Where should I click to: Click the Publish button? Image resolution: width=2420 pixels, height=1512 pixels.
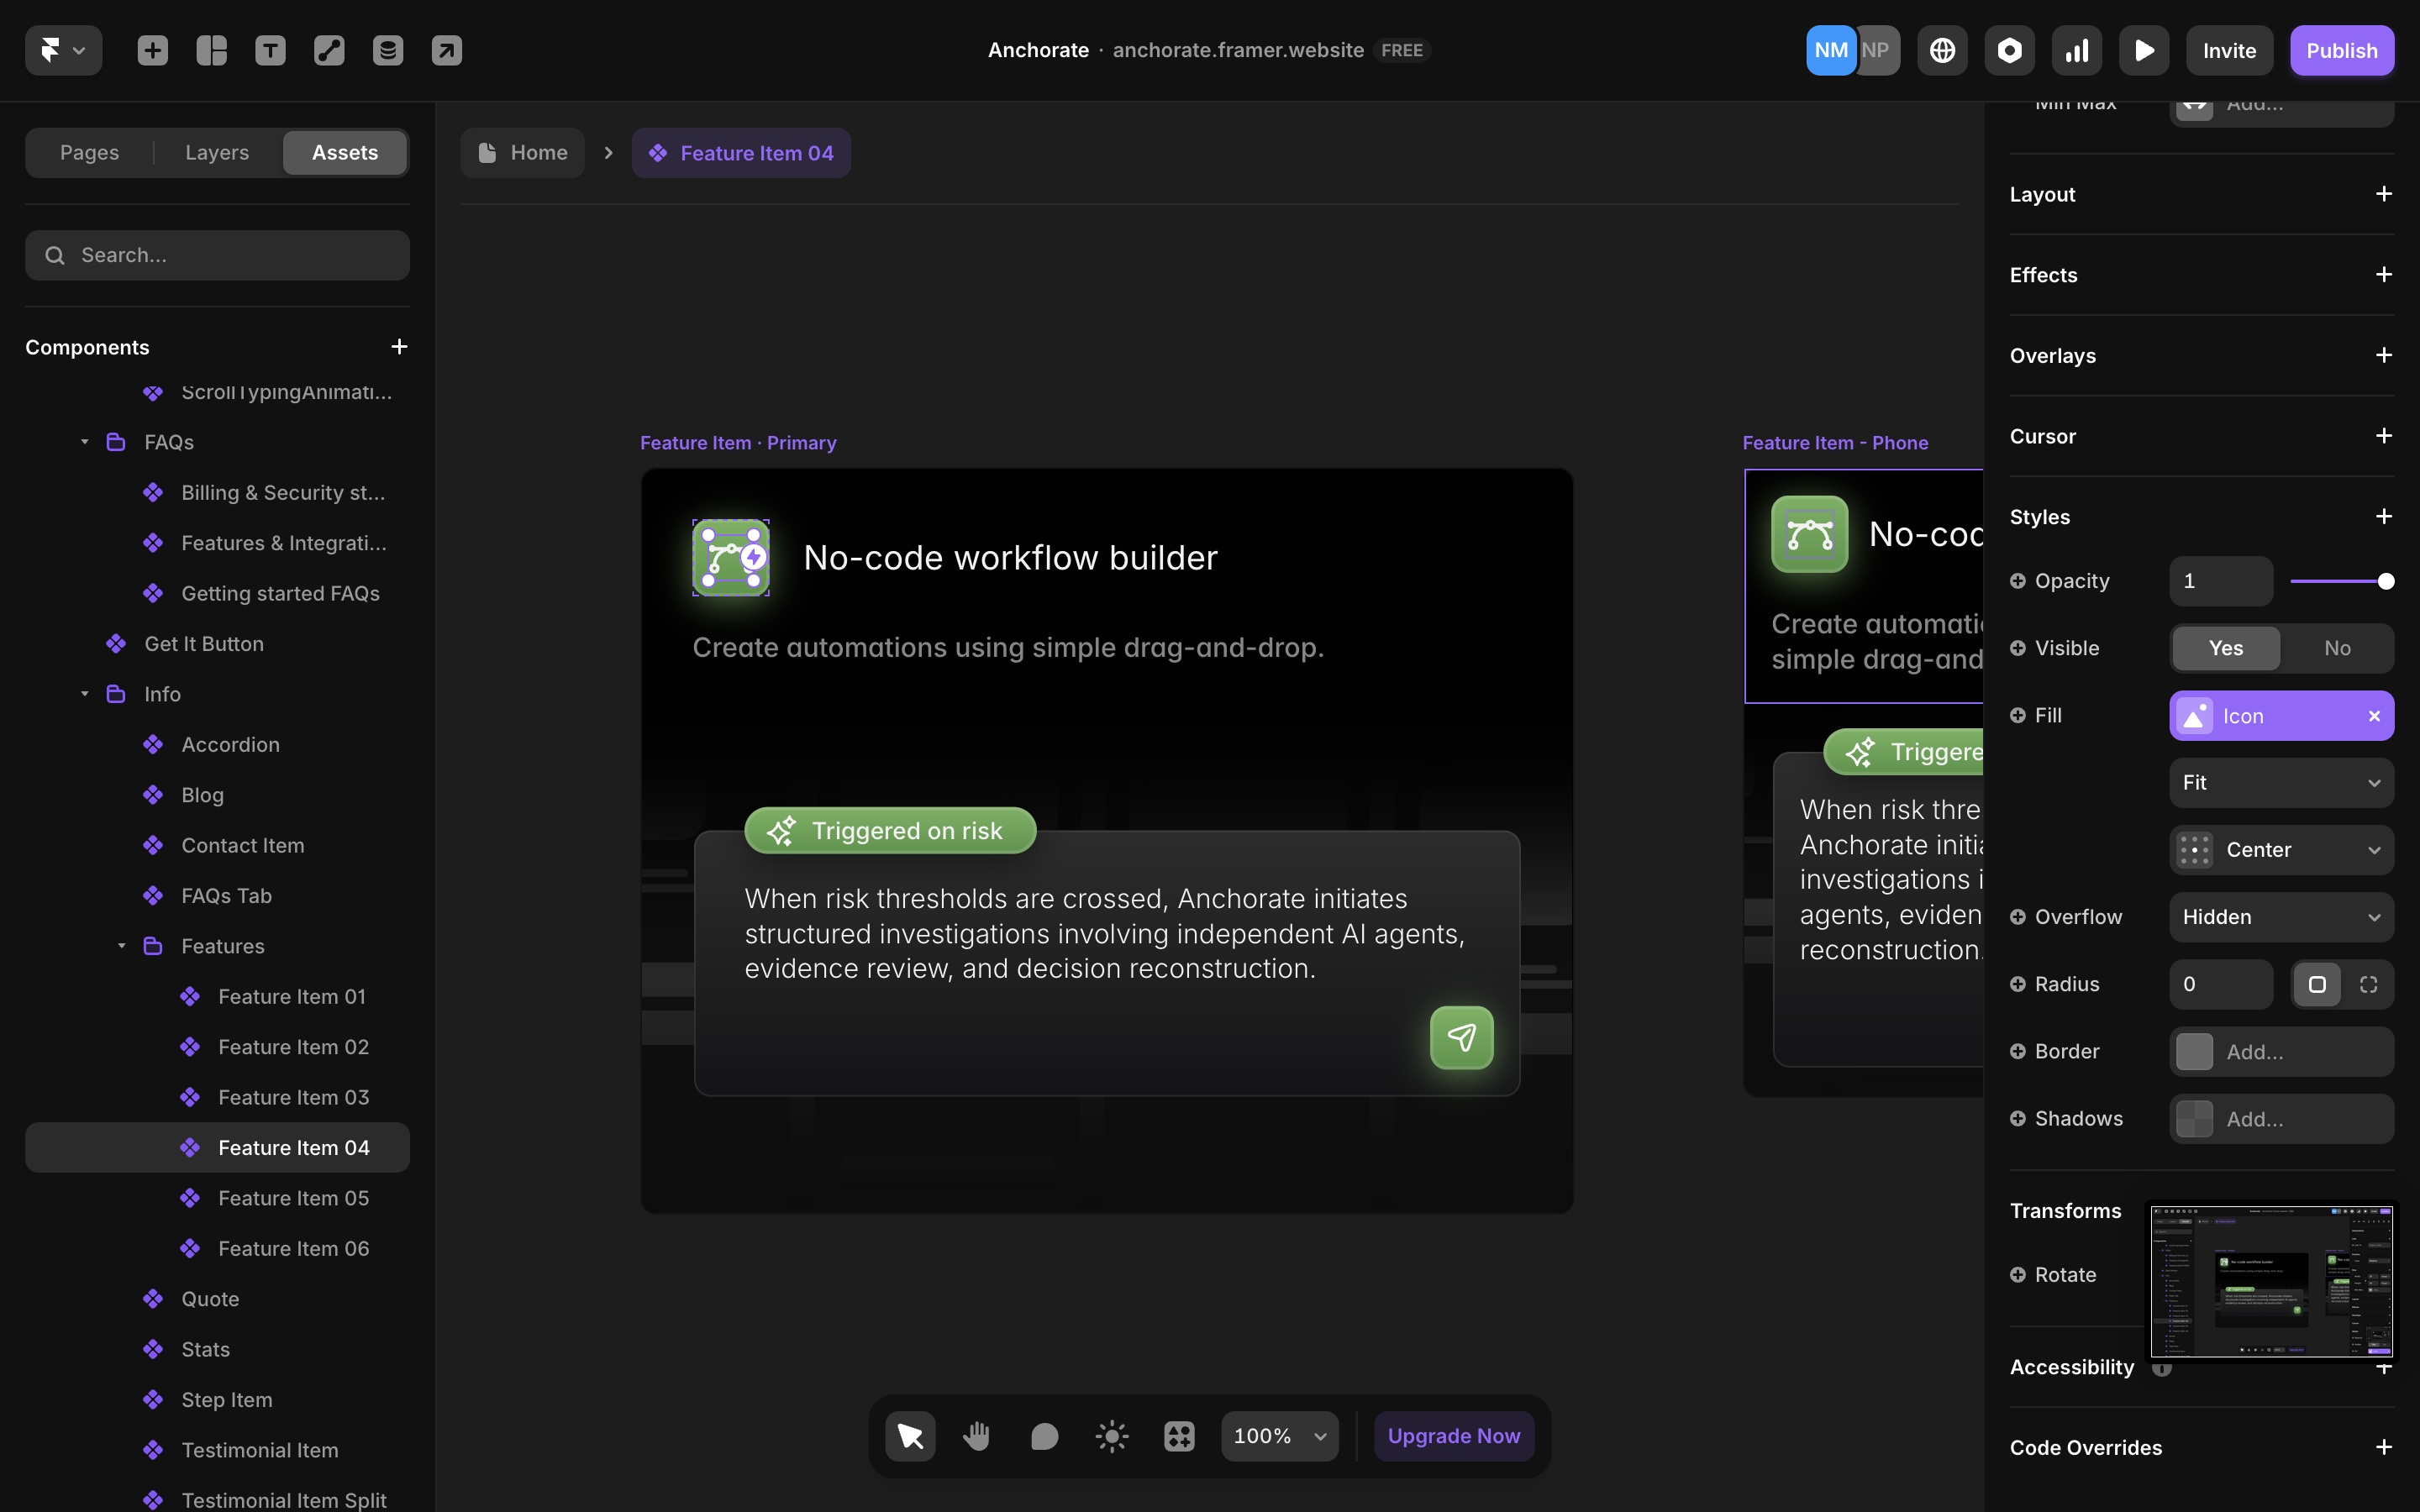[x=2342, y=50]
